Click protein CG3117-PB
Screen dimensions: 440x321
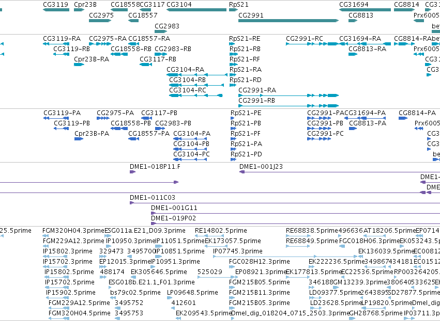147,118
